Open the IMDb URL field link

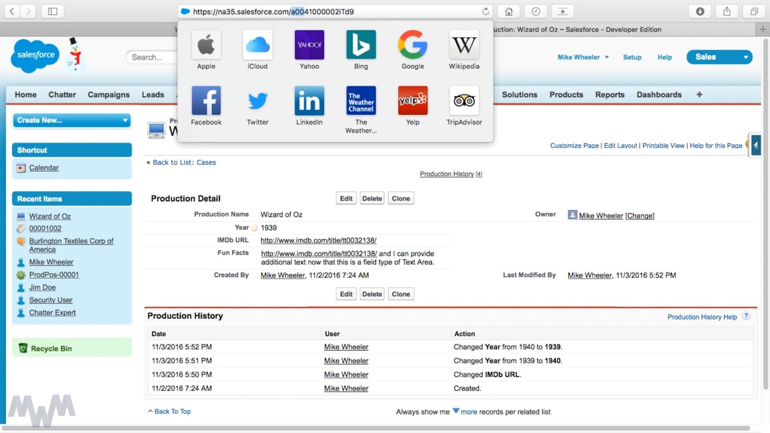pos(318,241)
